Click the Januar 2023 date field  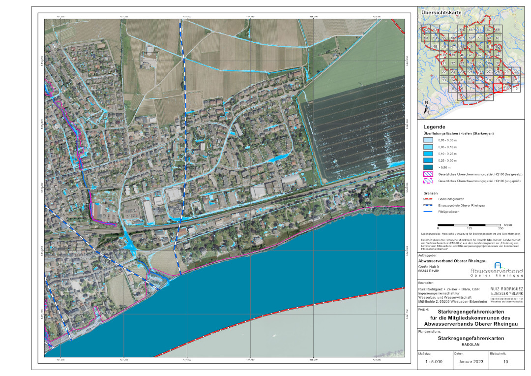point(470,361)
